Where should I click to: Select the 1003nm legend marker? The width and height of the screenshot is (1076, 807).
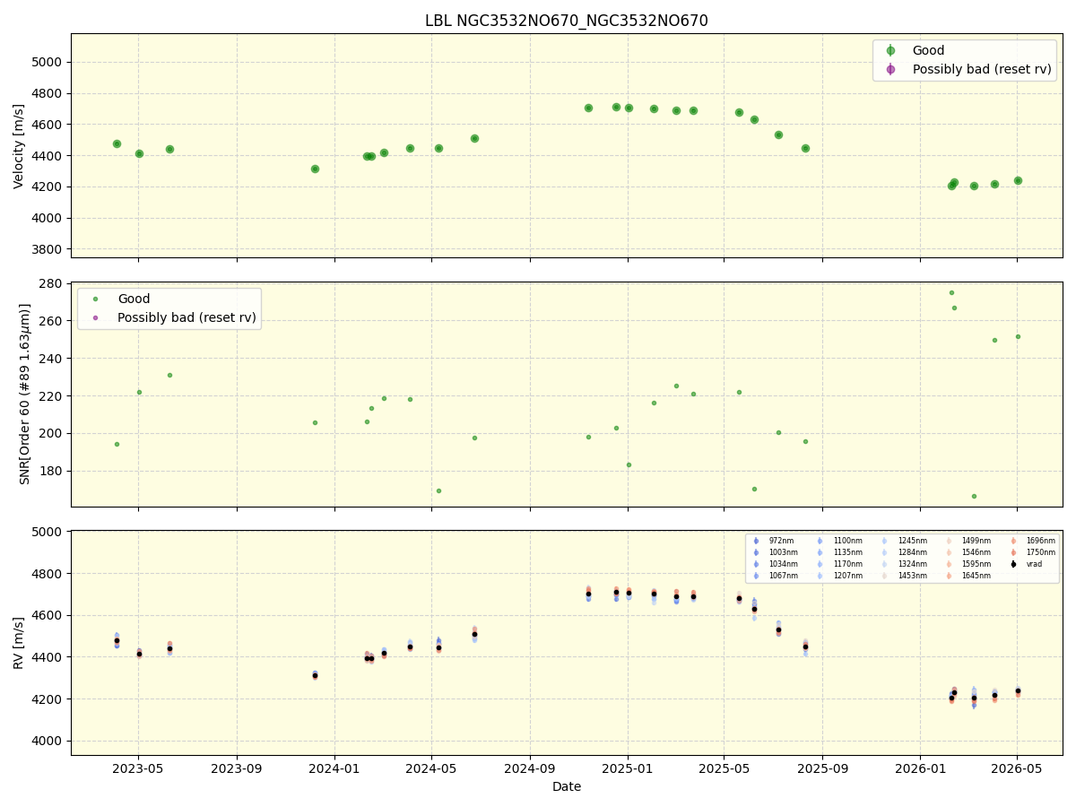click(756, 552)
